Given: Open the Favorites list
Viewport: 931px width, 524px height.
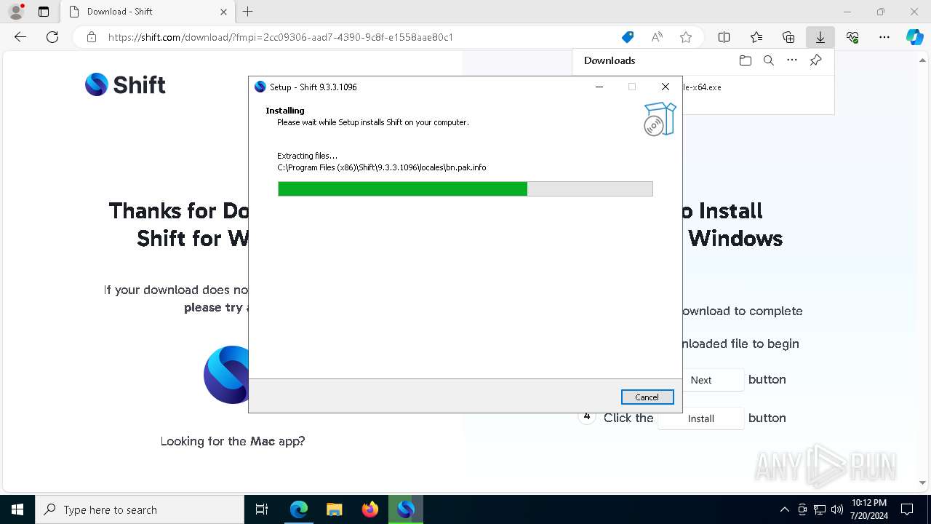Looking at the screenshot, I should click(756, 37).
